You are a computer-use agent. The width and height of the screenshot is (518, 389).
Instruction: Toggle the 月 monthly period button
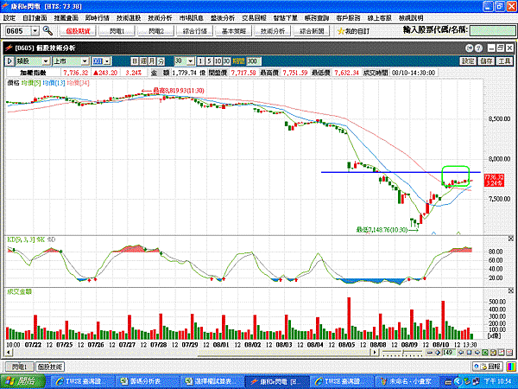[x=152, y=61]
